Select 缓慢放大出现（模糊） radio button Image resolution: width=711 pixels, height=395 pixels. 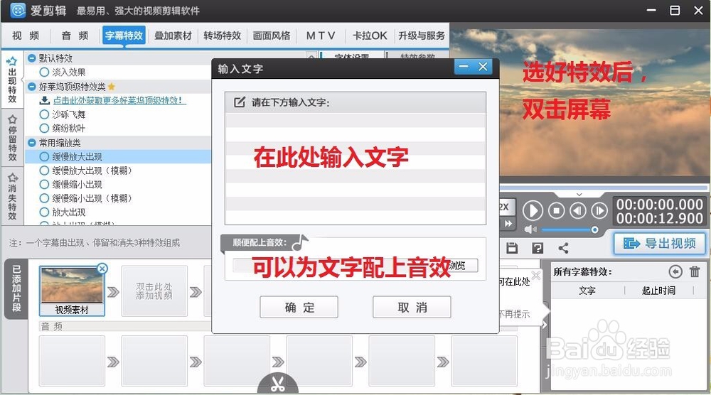(44, 171)
